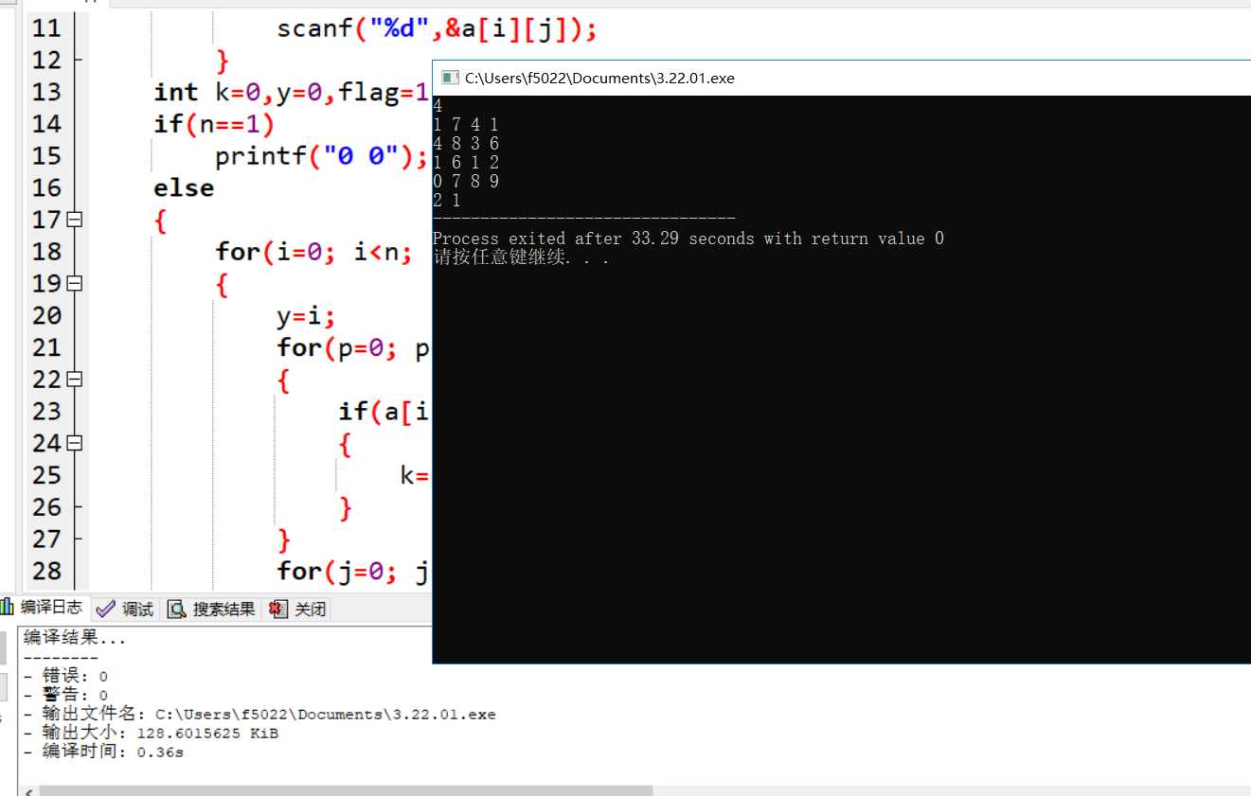Click the 'y=i;' statement
The width and height of the screenshot is (1251, 796).
click(x=306, y=316)
